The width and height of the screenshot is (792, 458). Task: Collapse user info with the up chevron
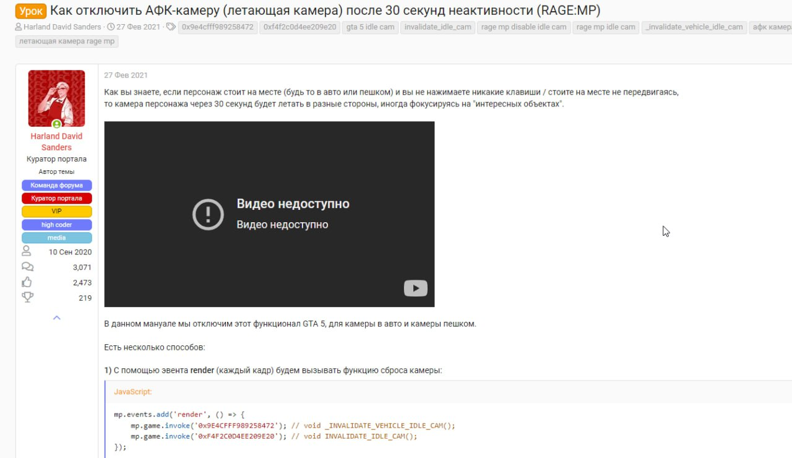click(57, 318)
